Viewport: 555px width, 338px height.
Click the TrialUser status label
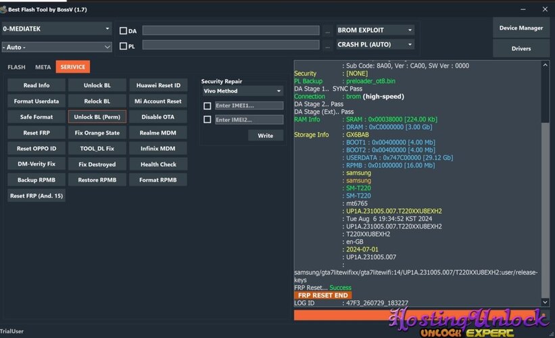pyautogui.click(x=11, y=331)
